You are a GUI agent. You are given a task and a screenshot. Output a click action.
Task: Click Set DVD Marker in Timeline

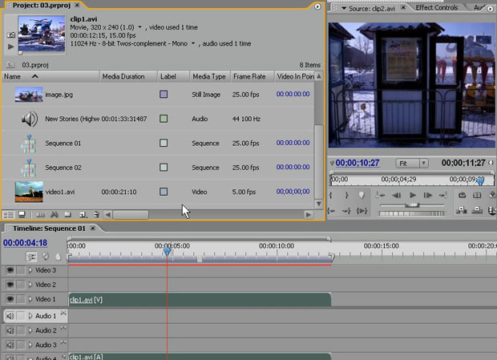tap(46, 256)
